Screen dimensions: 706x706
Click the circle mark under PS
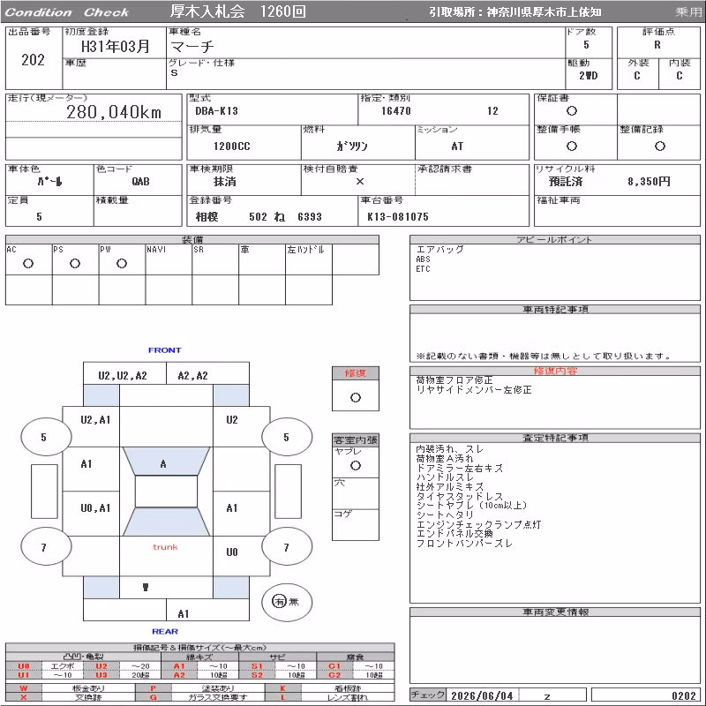[x=75, y=264]
